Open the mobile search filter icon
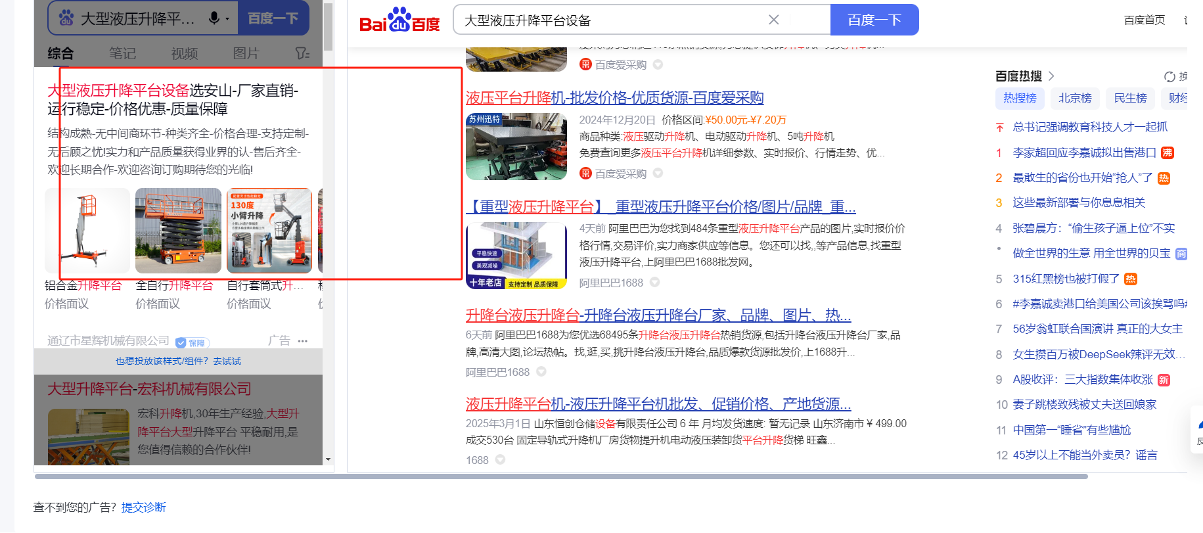The width and height of the screenshot is (1203, 533). (x=302, y=53)
